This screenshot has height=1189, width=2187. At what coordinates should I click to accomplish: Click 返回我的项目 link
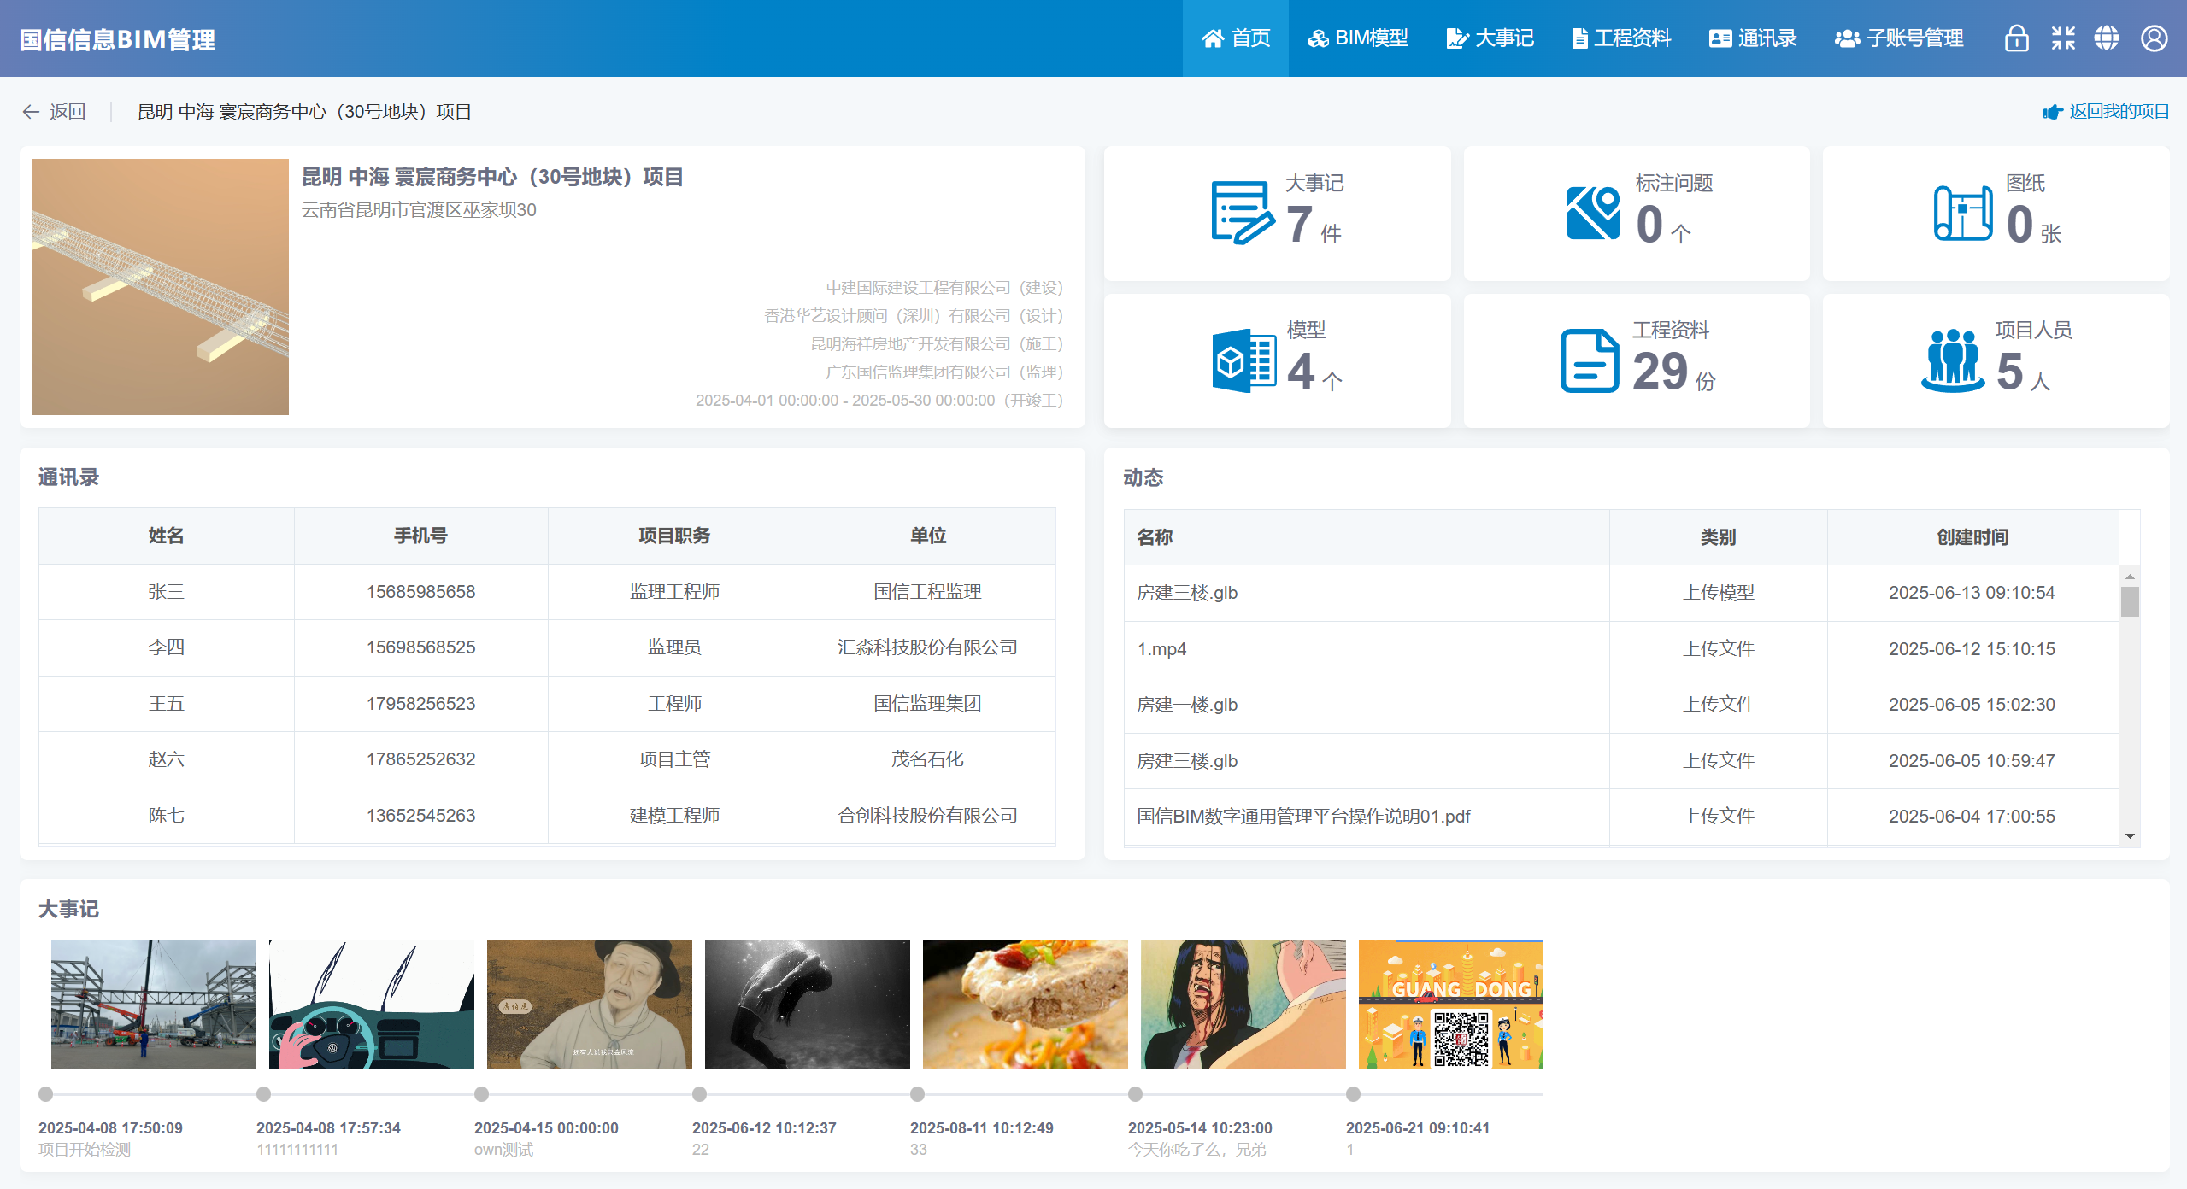2106,112
